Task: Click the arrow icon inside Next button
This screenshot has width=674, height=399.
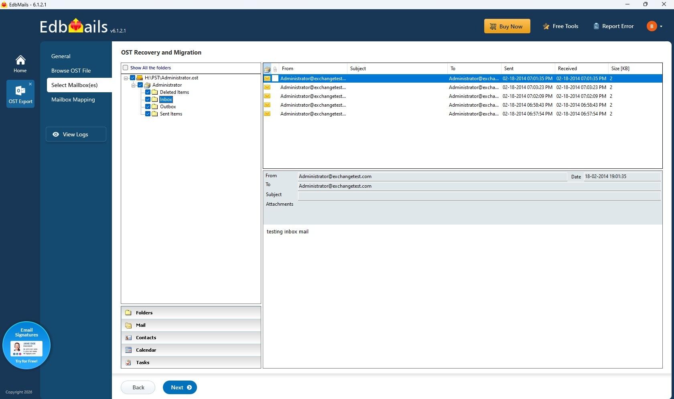Action: click(x=189, y=387)
